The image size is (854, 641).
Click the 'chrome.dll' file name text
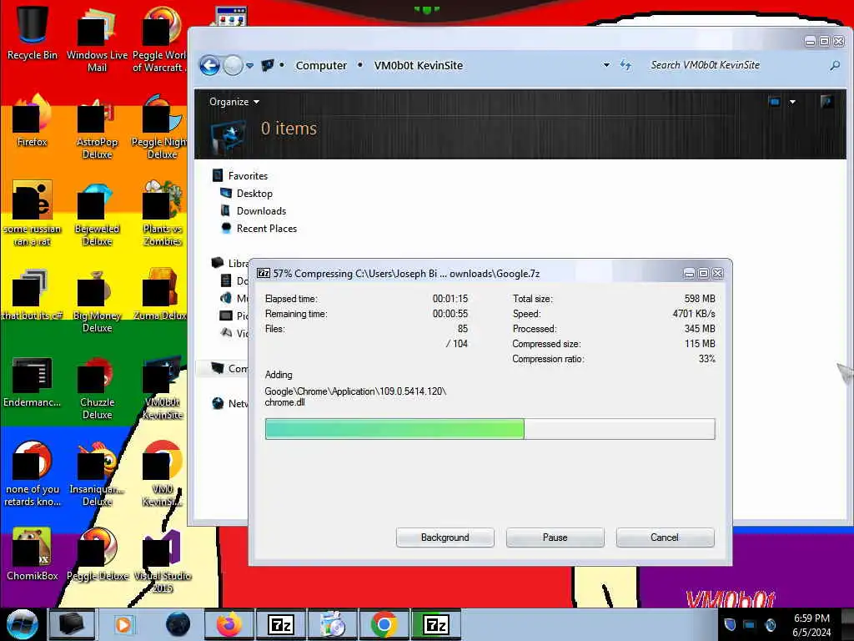285,402
